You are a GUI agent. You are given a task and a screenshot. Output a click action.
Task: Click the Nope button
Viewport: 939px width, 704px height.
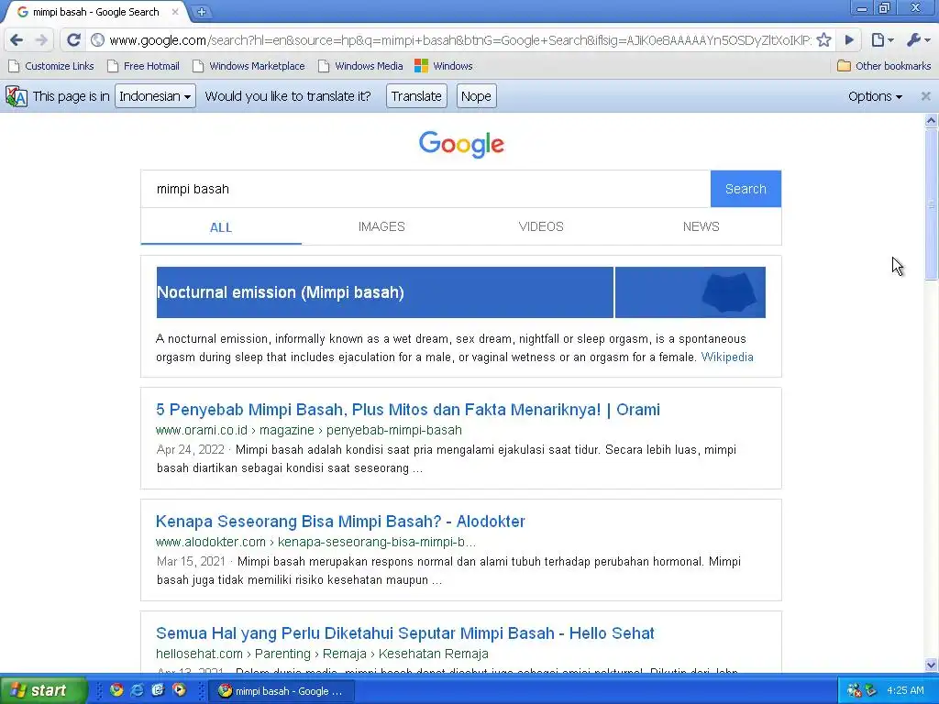coord(476,96)
